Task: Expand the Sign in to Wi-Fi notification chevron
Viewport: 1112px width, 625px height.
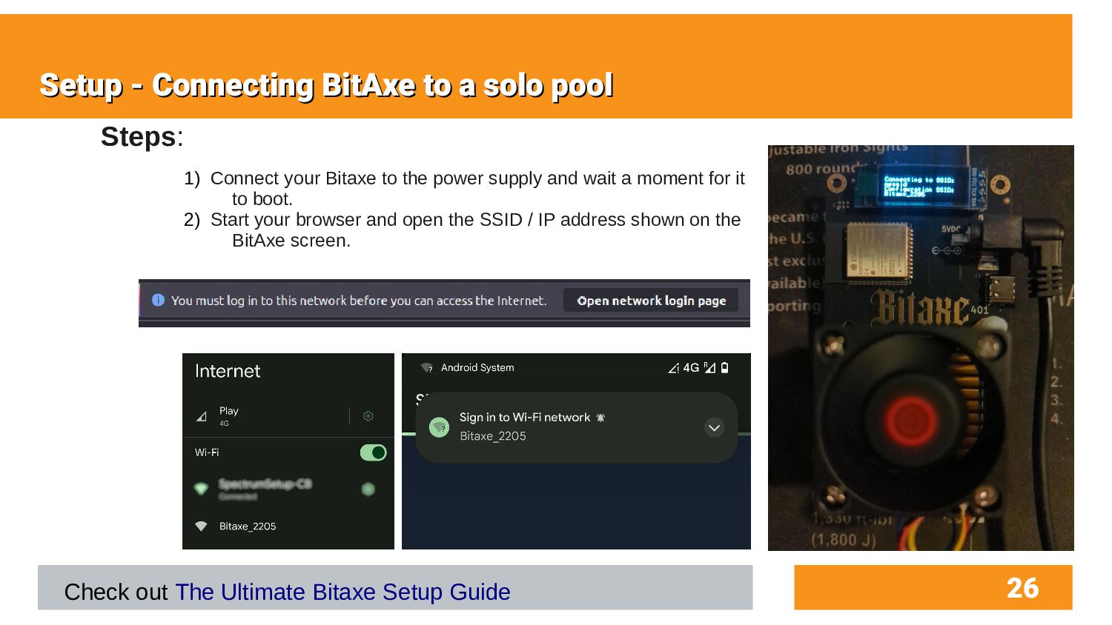Action: point(714,428)
